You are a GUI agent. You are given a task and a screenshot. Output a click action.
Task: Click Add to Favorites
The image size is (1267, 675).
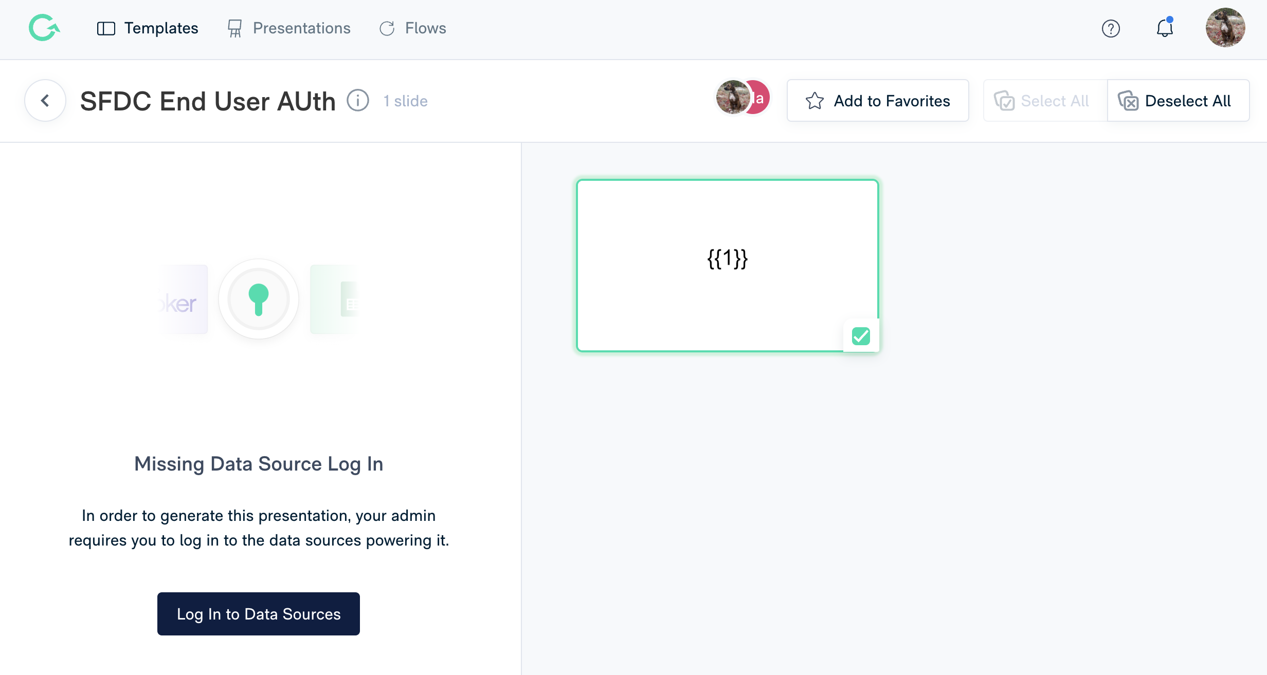tap(878, 101)
